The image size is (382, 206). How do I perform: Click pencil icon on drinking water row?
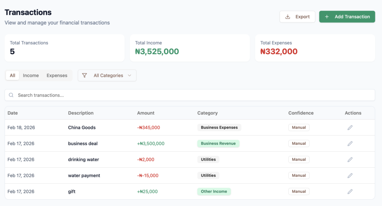pos(350,160)
